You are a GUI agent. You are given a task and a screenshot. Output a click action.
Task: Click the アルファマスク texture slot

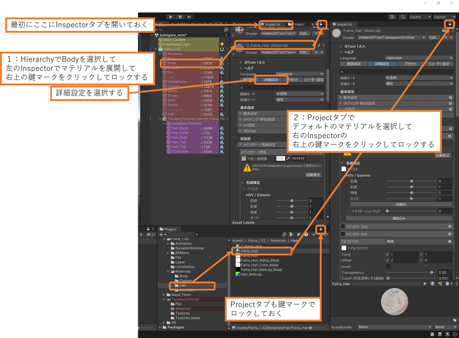[x=343, y=248]
